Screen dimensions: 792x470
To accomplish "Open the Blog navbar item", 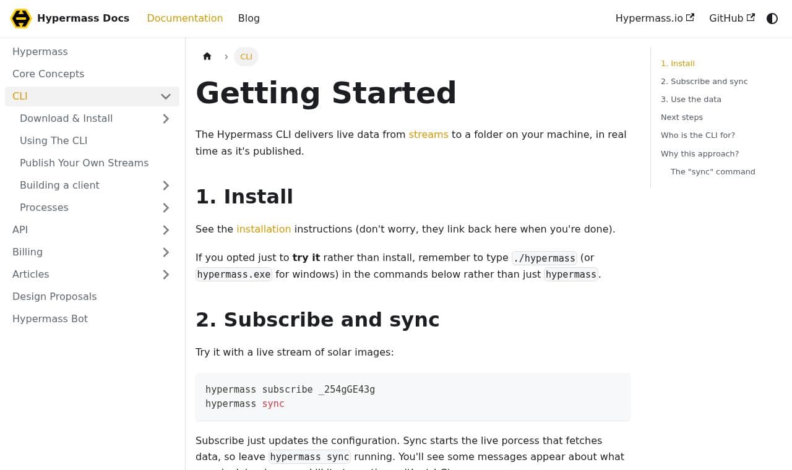I will point(249,19).
